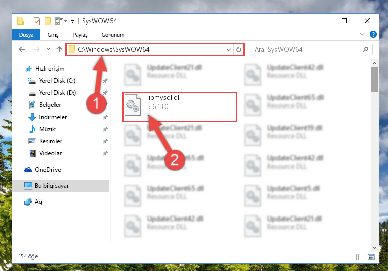Click the New folder quick access icon

point(48,21)
